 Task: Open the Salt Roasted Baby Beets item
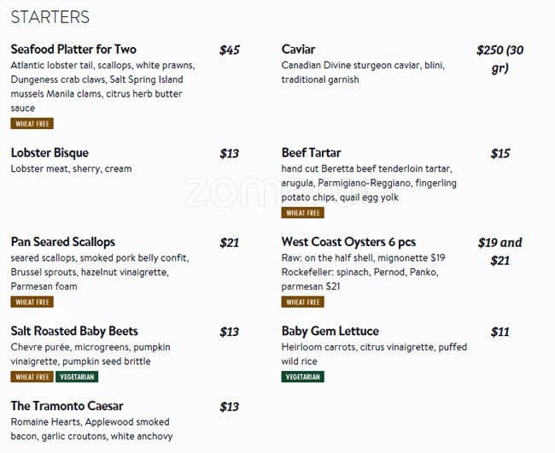(74, 331)
